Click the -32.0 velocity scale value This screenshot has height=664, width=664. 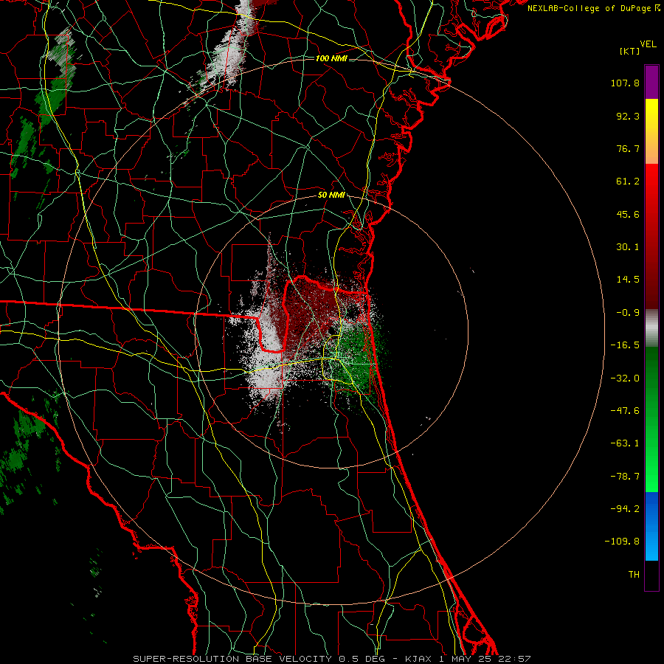[x=625, y=378]
